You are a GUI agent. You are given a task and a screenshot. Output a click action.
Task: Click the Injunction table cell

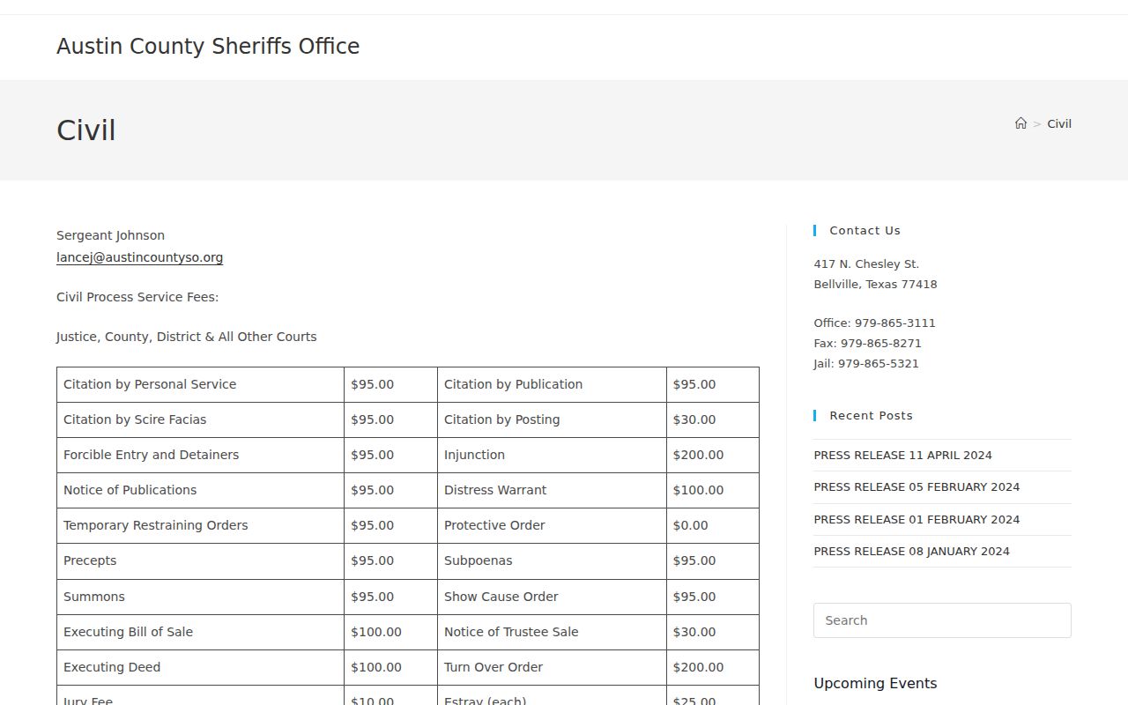click(552, 455)
